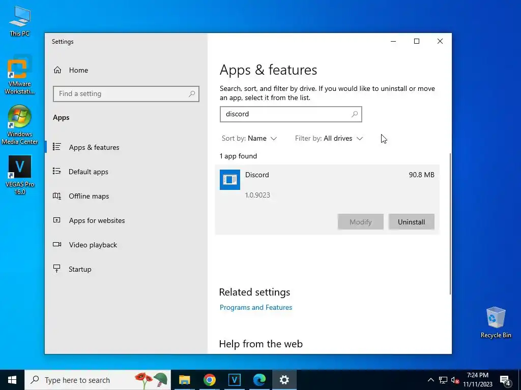Click the app search field containing discord
521x390 pixels.
pos(291,114)
